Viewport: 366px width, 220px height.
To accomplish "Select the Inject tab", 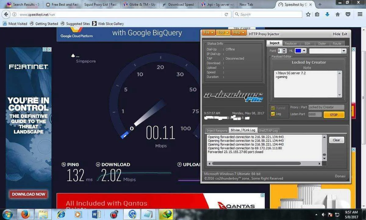I will click(274, 43).
